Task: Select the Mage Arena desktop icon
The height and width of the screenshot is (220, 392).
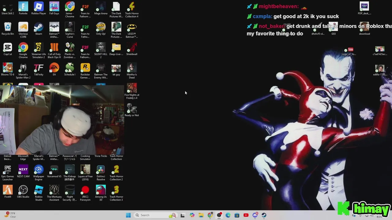Action: (101, 8)
